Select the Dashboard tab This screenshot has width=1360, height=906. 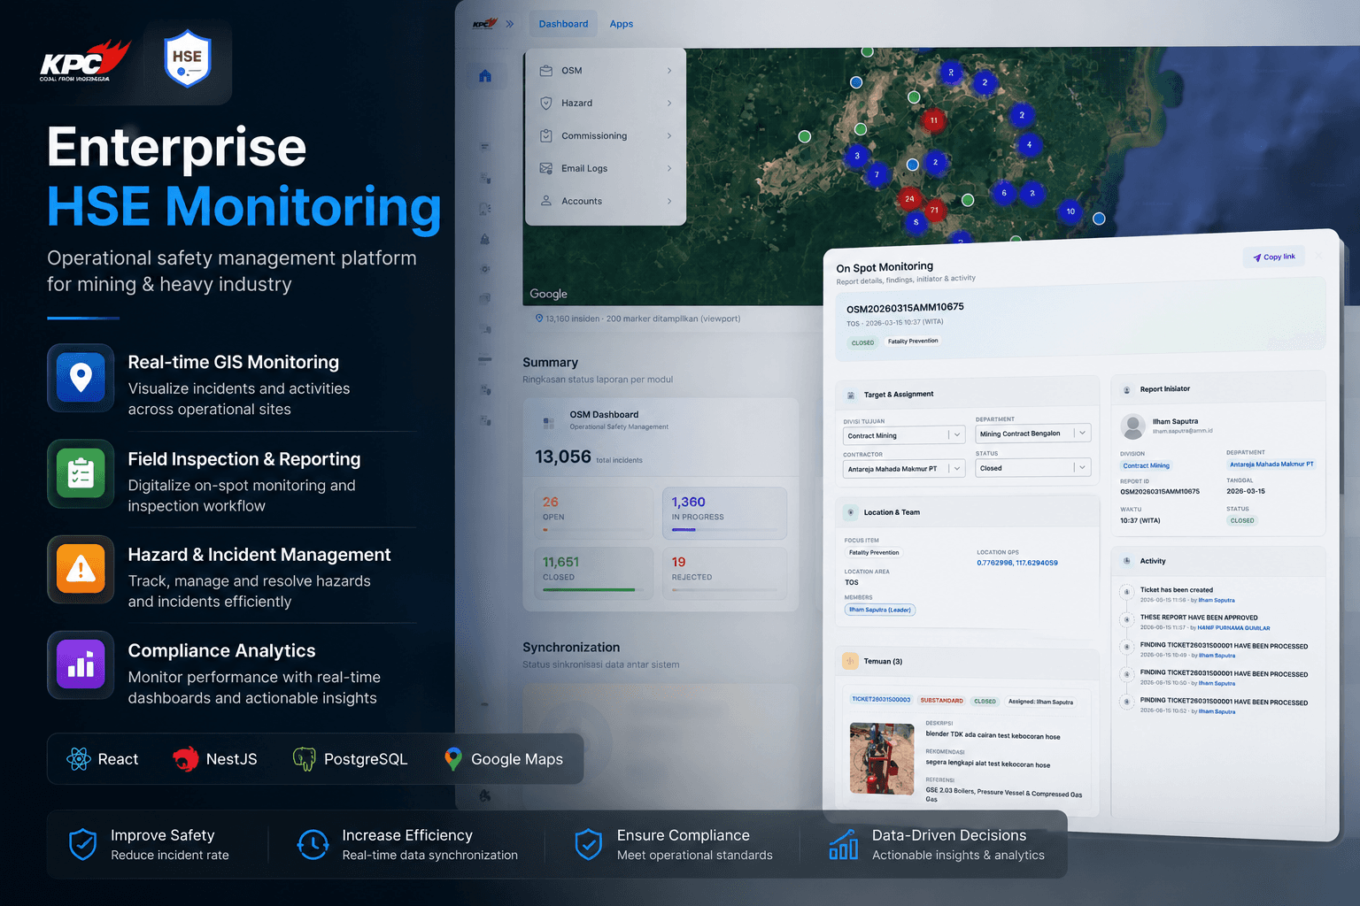[x=563, y=24]
